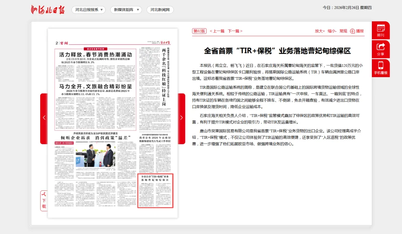Click the 分享 share icon
402x234 pixels.
(381, 49)
